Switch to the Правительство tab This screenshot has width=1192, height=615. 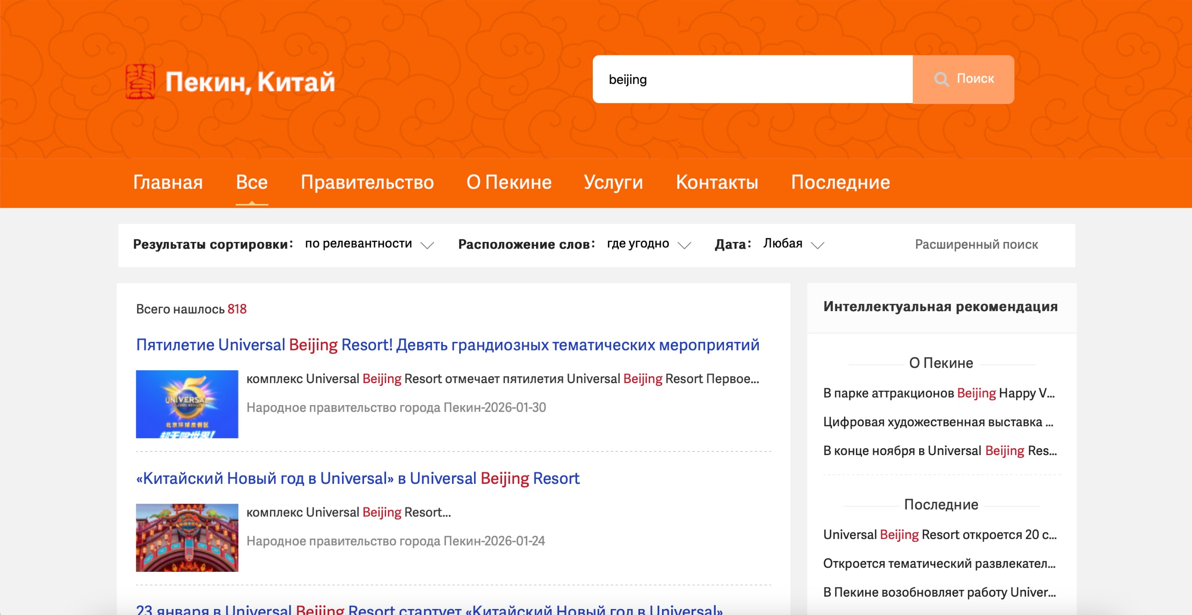367,182
